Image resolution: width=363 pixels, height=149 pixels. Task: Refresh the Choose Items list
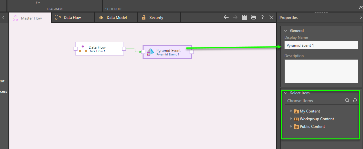point(355,100)
